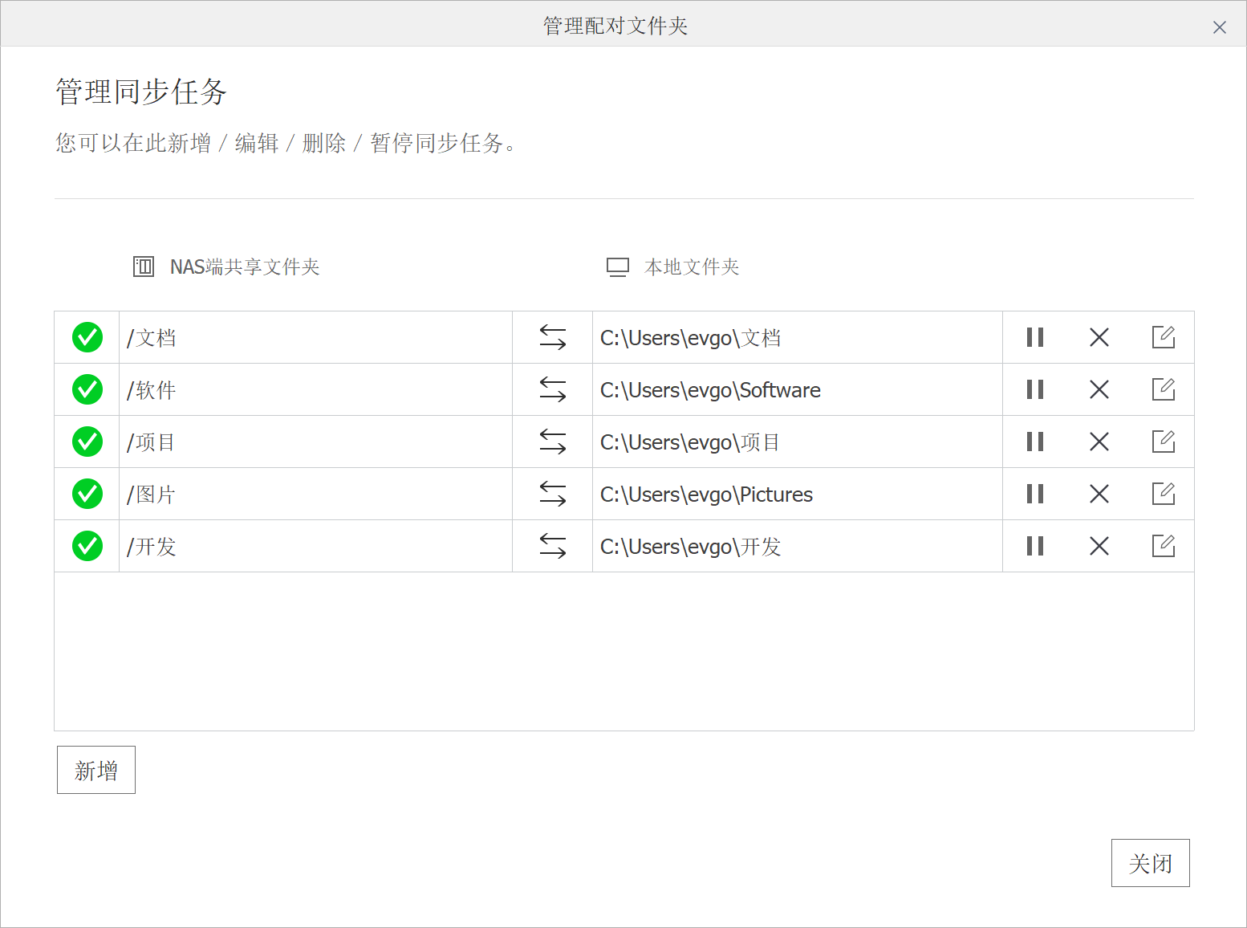The image size is (1247, 928).
Task: Click sync direction arrows for /开发 row
Action: (553, 546)
